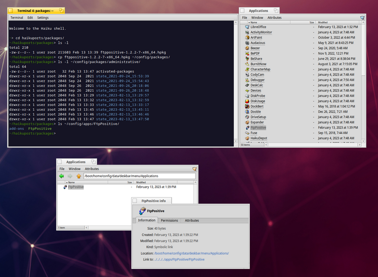This screenshot has width=378, height=277.
Task: Pick the BurnItNow application icon
Action: point(247,64)
